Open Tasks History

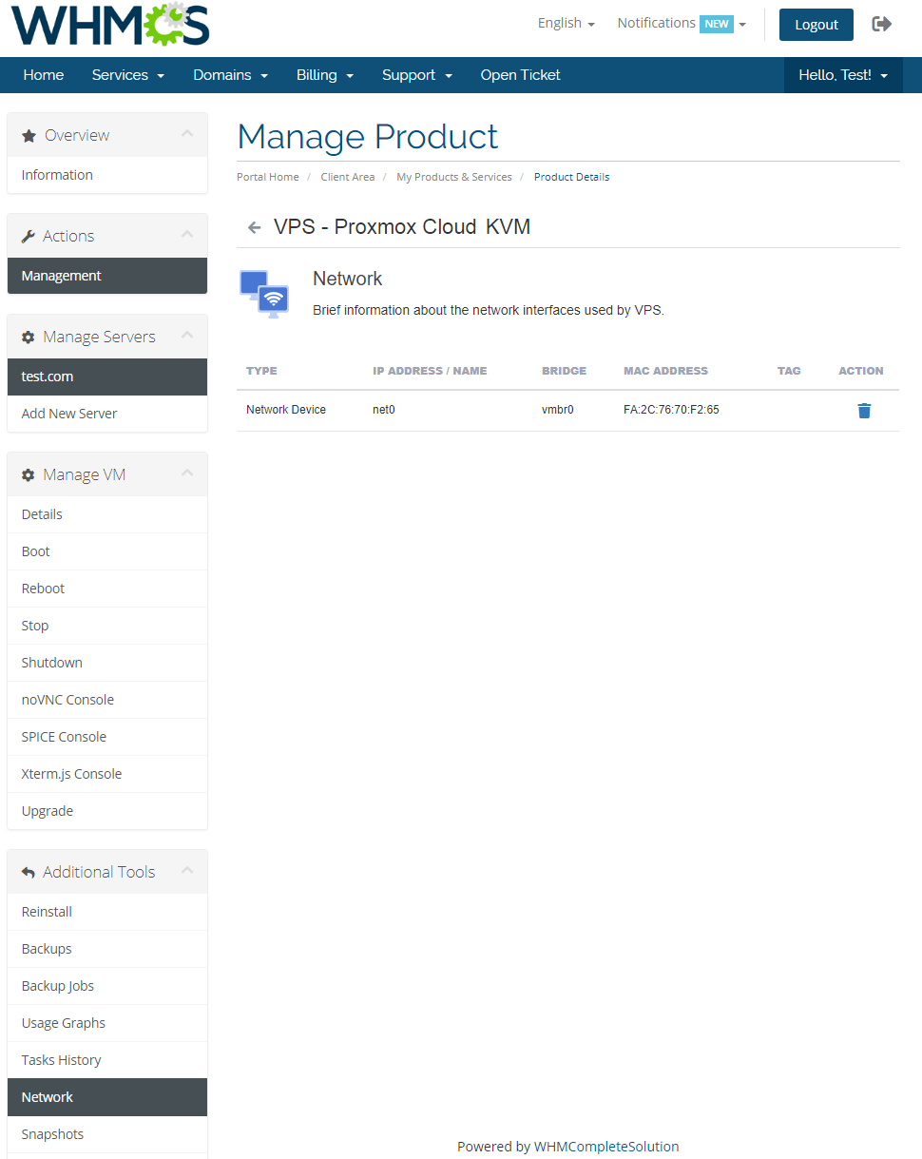107,1060
